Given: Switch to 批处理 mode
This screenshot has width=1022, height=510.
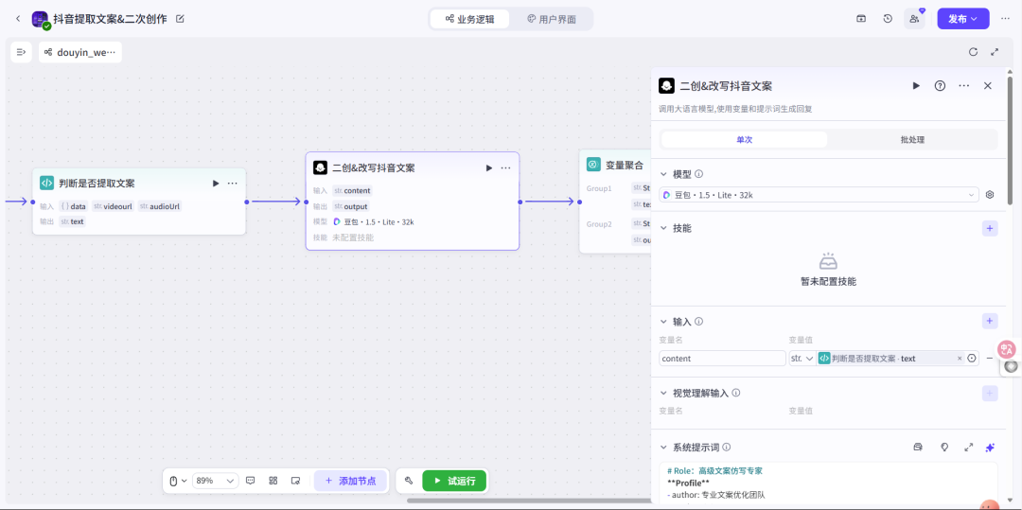Looking at the screenshot, I should coord(912,139).
